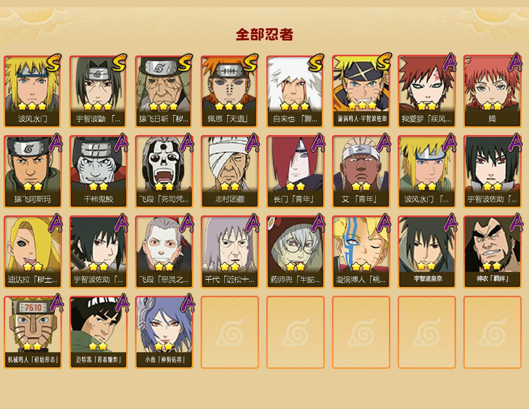
Task: Click the 漩涡鸣人·宇智波佐助 S-rank card
Action: (361, 91)
